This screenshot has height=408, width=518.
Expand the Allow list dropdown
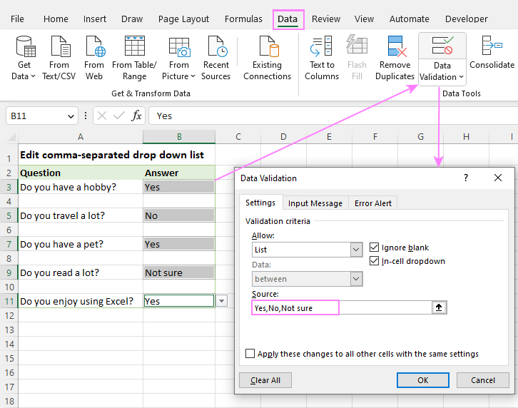click(356, 250)
